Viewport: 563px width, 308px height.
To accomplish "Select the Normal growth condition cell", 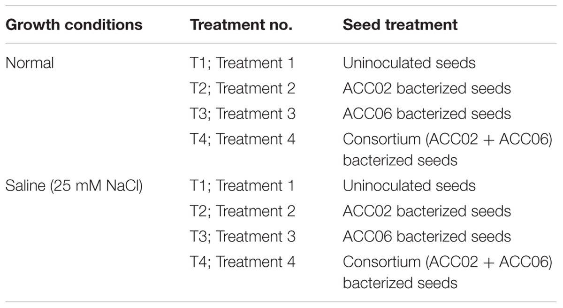I will (30, 63).
